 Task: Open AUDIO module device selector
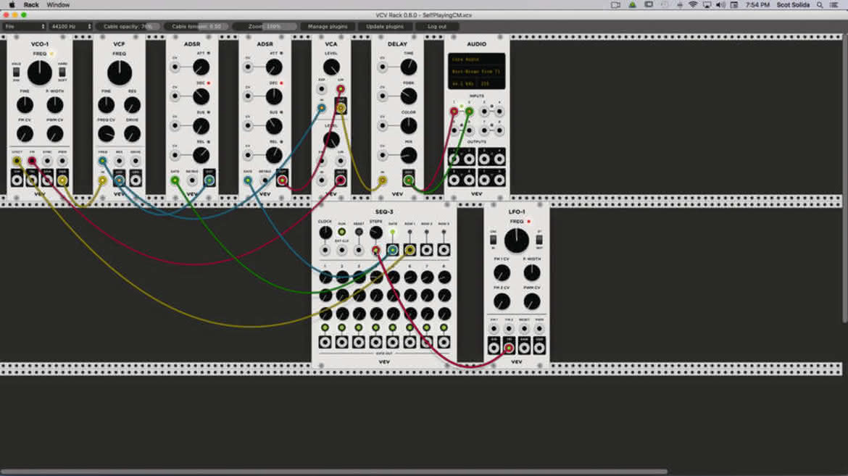[x=476, y=72]
